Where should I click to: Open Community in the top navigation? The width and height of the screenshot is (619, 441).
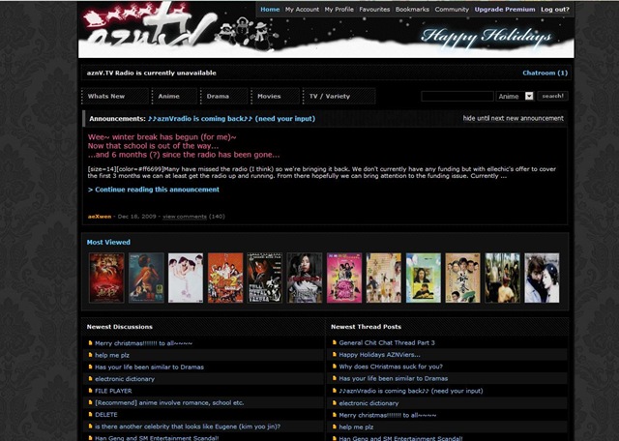tap(452, 10)
